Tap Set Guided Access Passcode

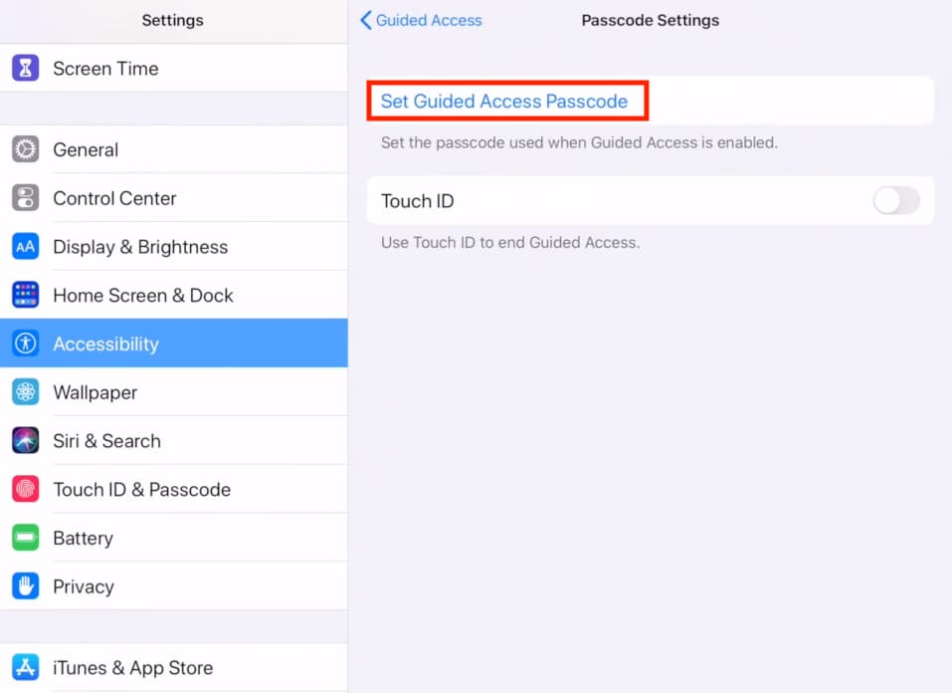tap(504, 101)
